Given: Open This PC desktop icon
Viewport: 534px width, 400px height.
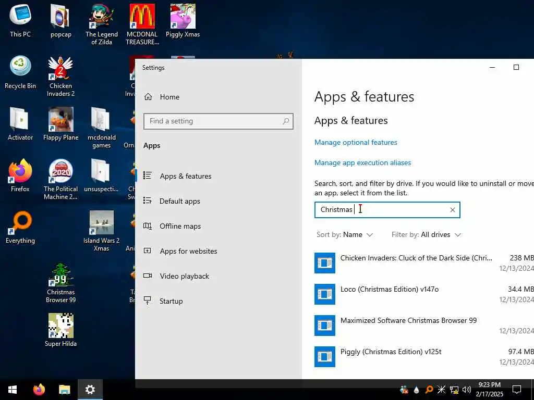Looking at the screenshot, I should click(x=20, y=20).
